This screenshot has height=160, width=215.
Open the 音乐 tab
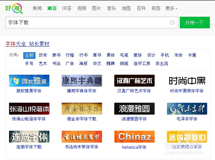tap(111, 8)
